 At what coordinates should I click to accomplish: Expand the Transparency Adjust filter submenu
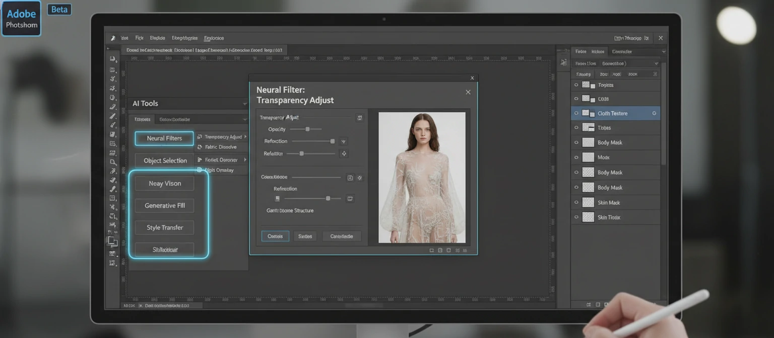click(x=245, y=136)
